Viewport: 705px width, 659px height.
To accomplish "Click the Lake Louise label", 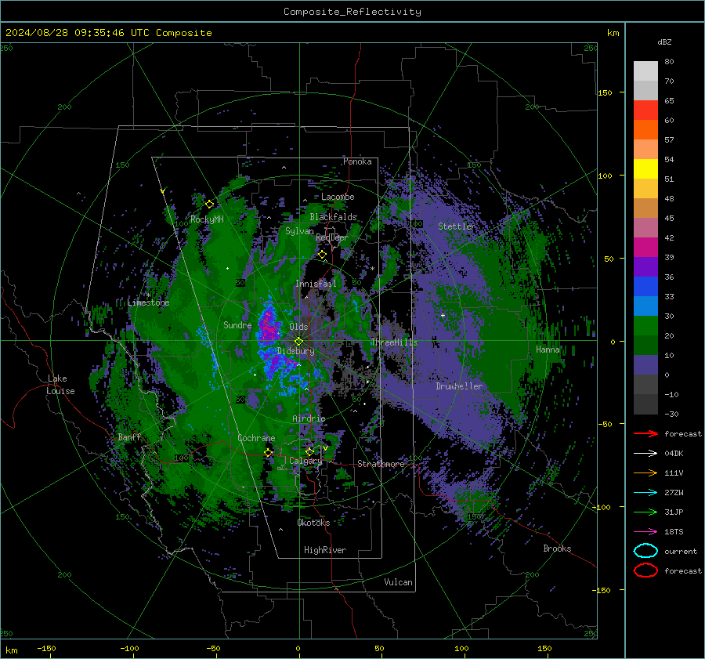I will [60, 385].
